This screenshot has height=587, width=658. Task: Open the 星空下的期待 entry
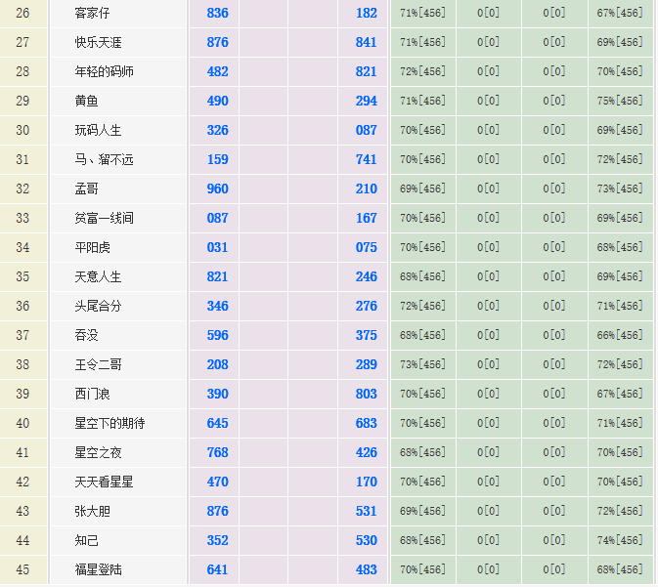click(x=110, y=423)
